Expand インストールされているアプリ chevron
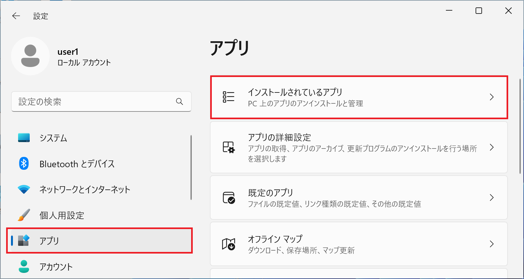Viewport: 524px width, 279px height. (x=492, y=97)
